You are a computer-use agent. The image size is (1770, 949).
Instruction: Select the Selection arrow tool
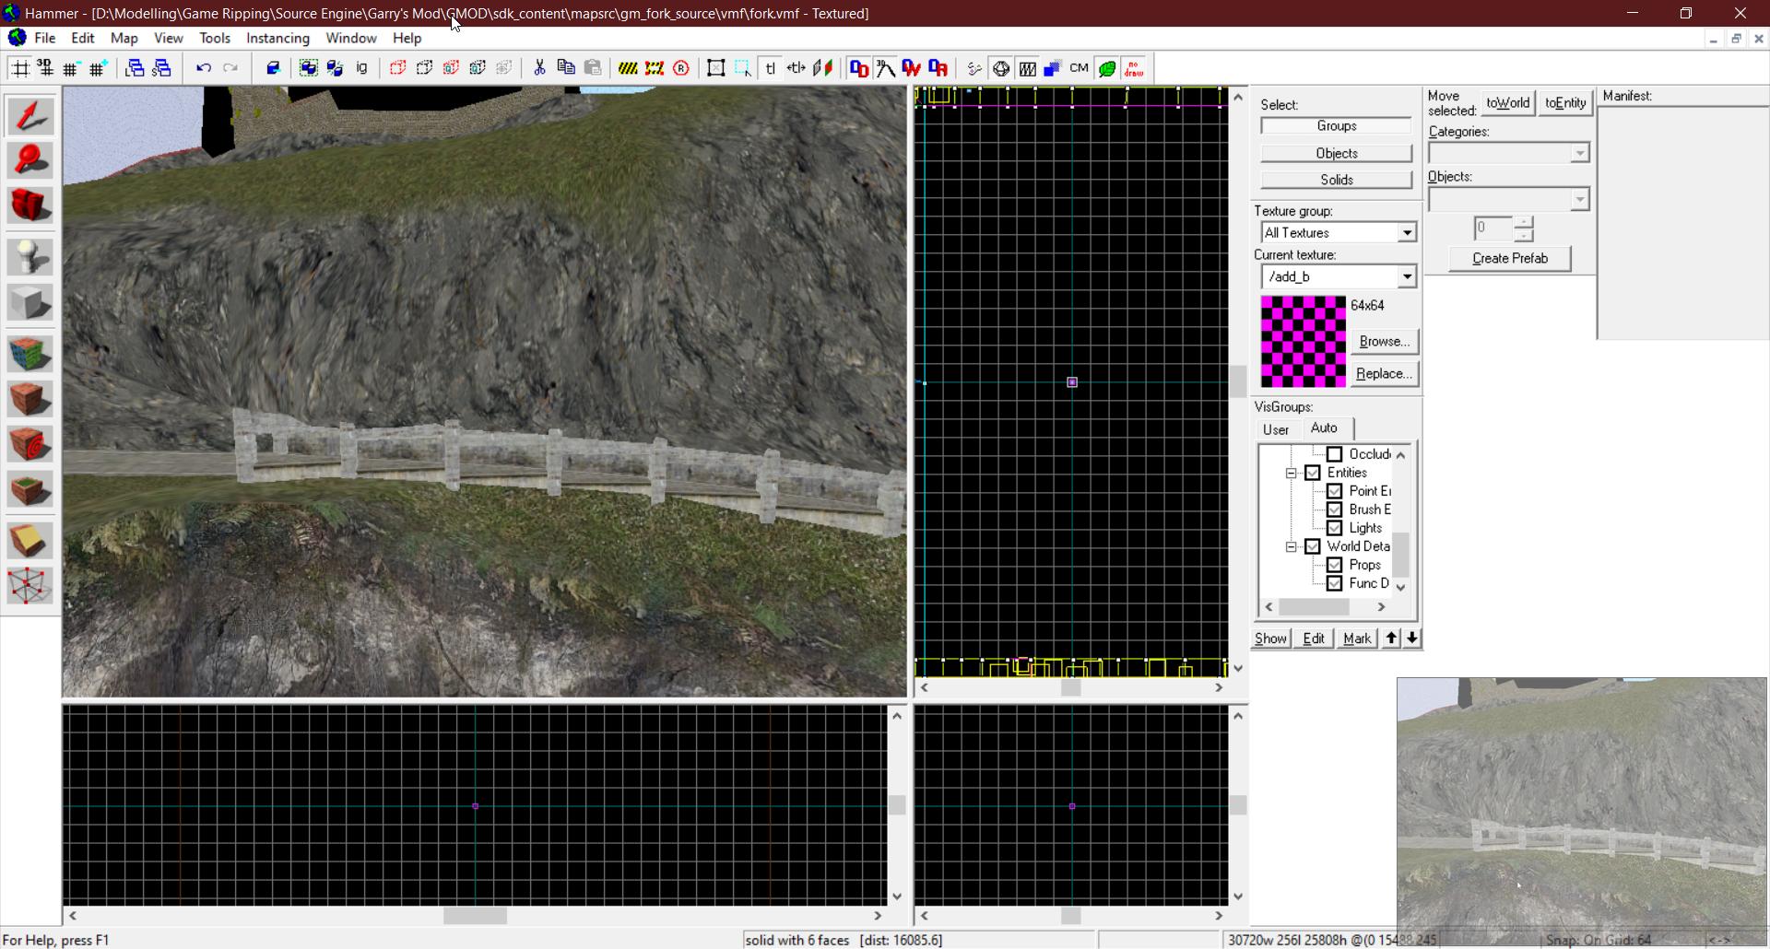pos(30,117)
